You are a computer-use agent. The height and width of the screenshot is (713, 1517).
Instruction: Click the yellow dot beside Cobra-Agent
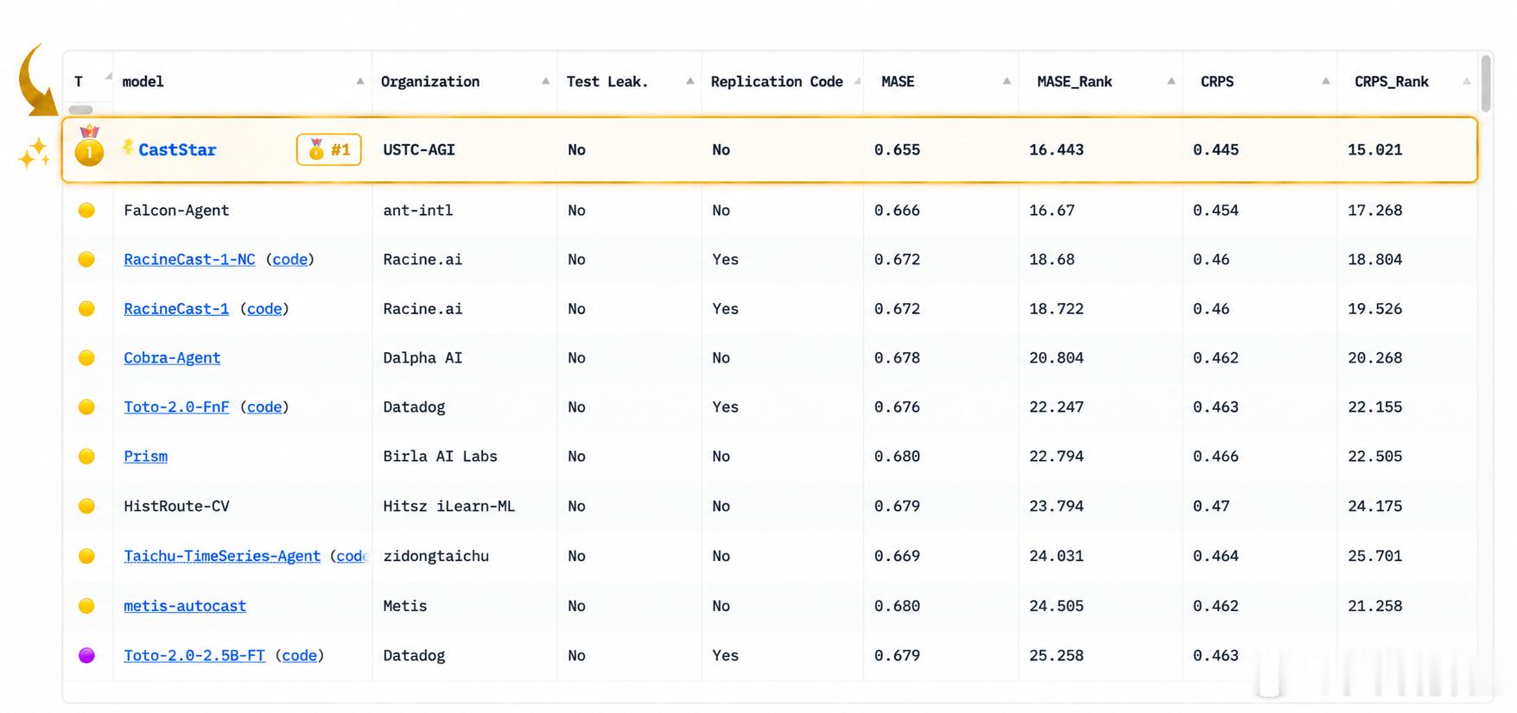click(x=86, y=357)
